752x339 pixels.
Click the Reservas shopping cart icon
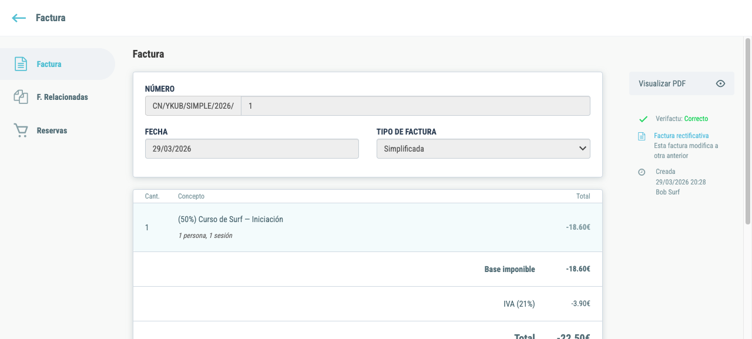click(x=21, y=130)
